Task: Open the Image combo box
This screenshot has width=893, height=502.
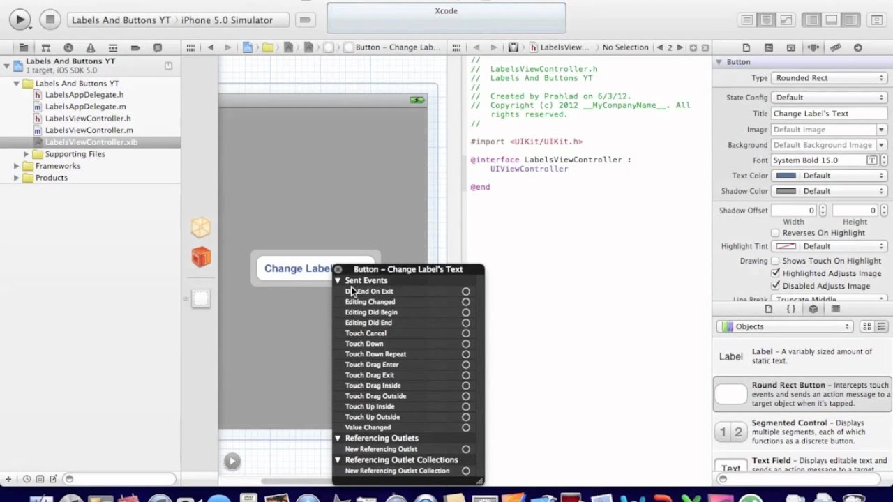Action: click(x=830, y=130)
